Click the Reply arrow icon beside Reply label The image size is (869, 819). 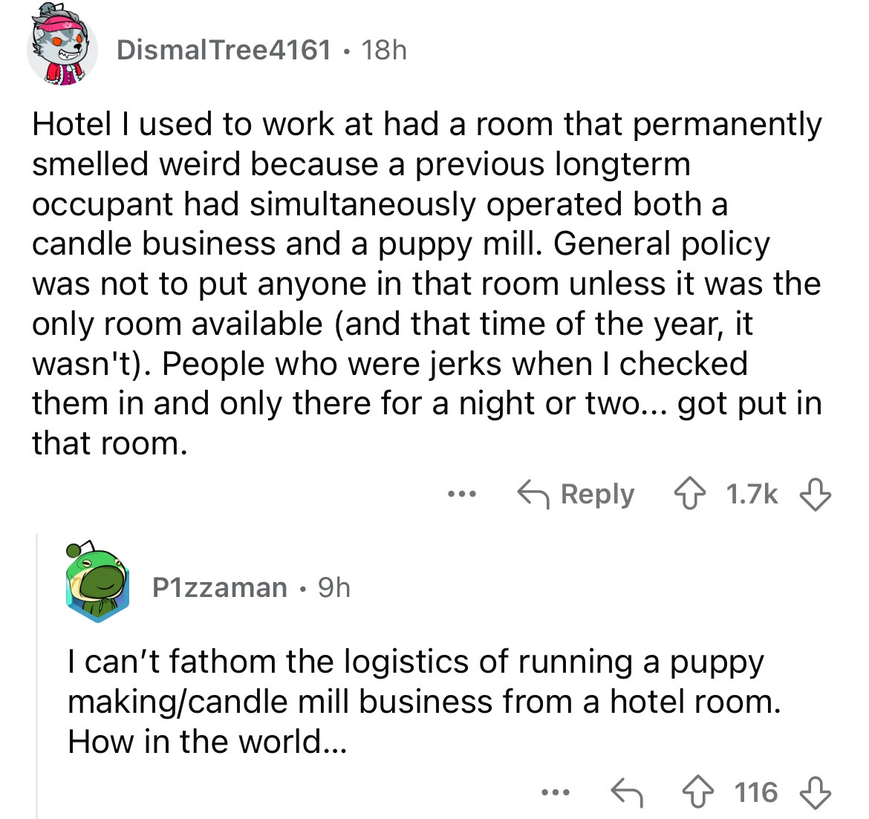[533, 494]
